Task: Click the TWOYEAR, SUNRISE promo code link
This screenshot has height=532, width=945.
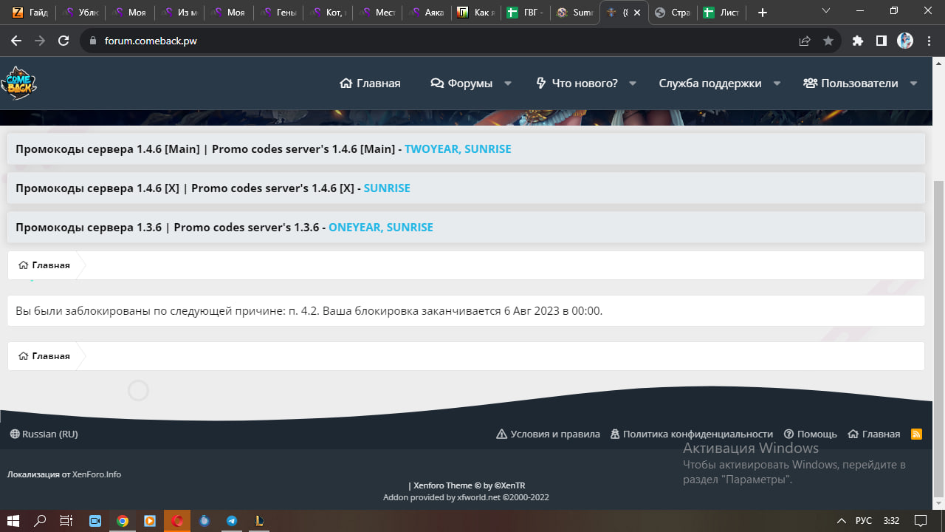Action: pyautogui.click(x=458, y=149)
